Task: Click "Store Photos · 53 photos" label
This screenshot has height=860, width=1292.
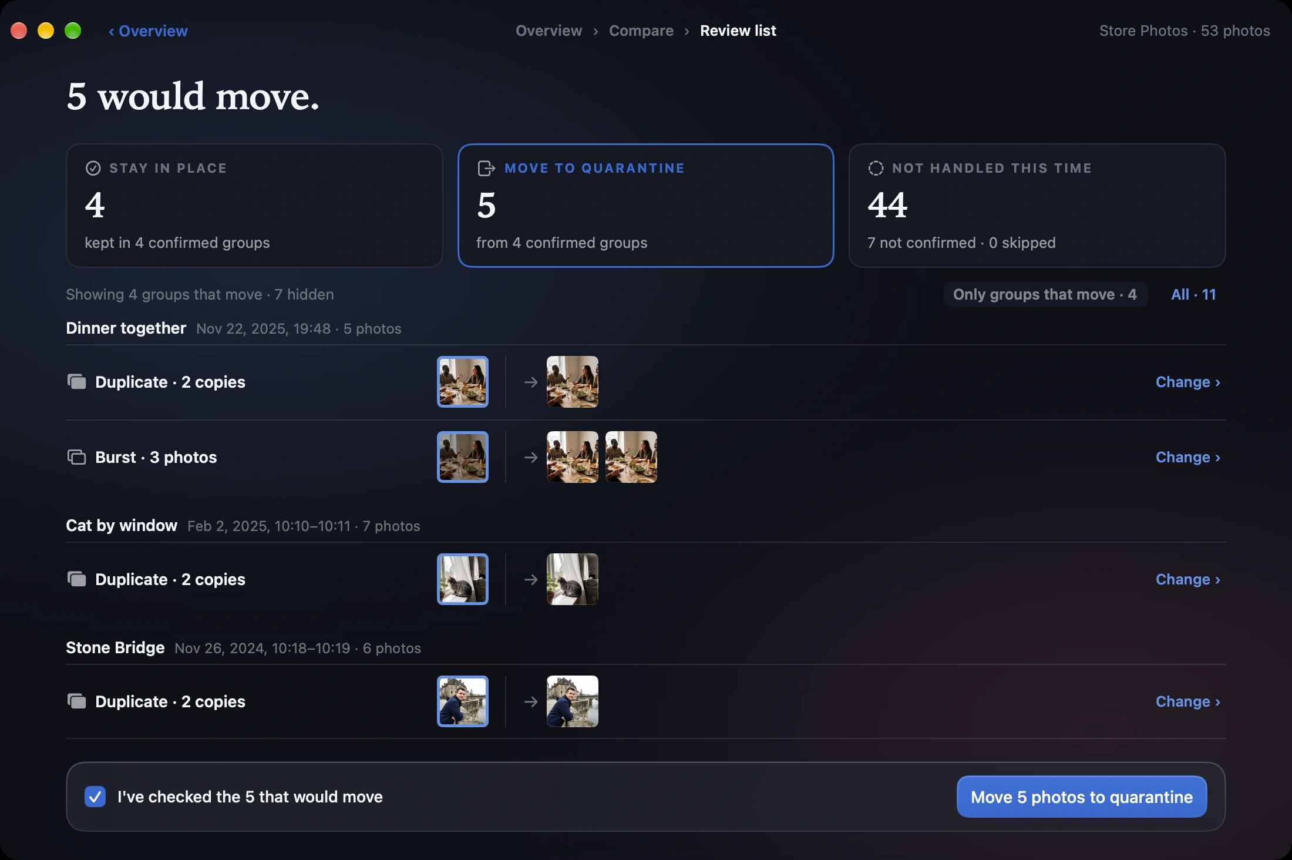Action: (x=1185, y=31)
